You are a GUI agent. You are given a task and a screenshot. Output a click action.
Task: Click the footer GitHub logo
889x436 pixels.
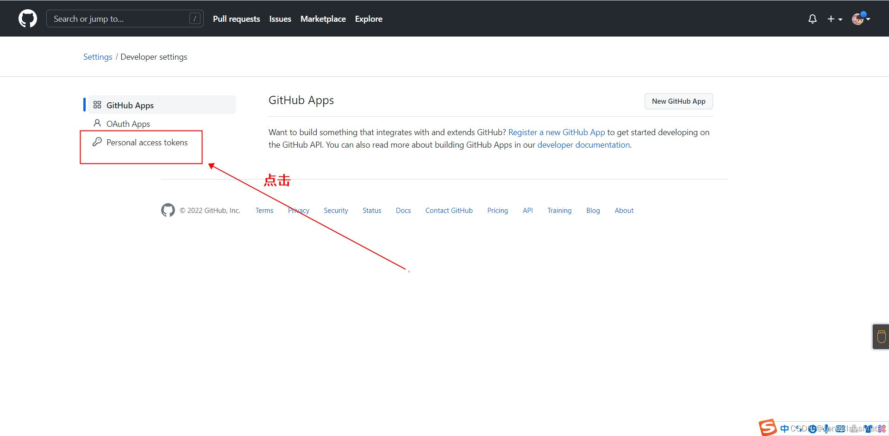coord(168,210)
